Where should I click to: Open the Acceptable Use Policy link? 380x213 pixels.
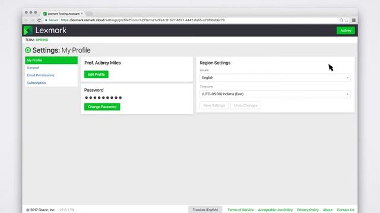click(x=275, y=210)
